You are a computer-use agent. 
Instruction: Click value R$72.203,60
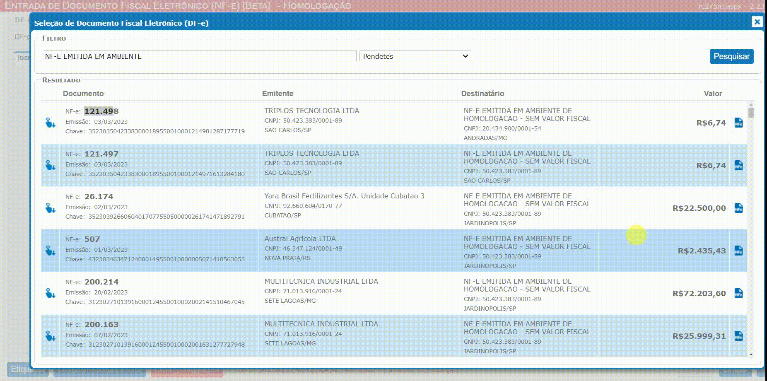pyautogui.click(x=699, y=294)
